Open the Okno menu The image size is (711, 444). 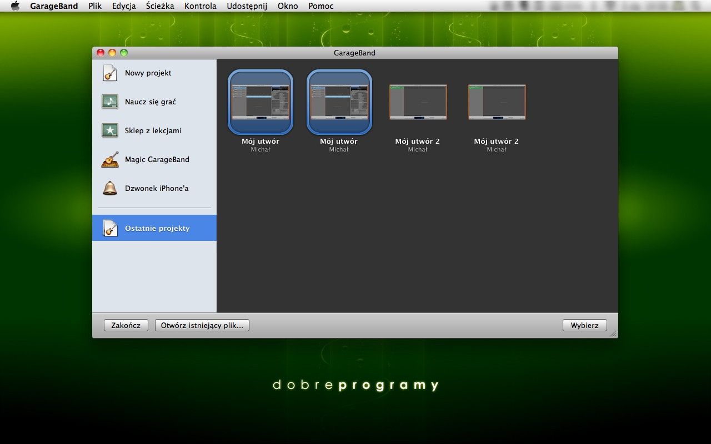288,6
